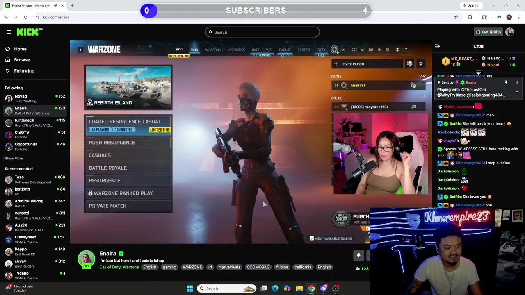Viewport: 525px width, 295px height.
Task: Go to the Kick logo homepage
Action: [30, 32]
